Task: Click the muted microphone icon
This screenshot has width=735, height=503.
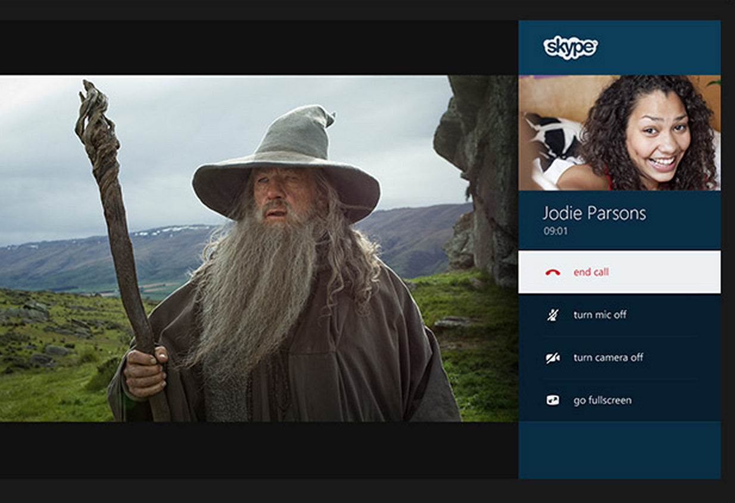Action: pyautogui.click(x=553, y=315)
